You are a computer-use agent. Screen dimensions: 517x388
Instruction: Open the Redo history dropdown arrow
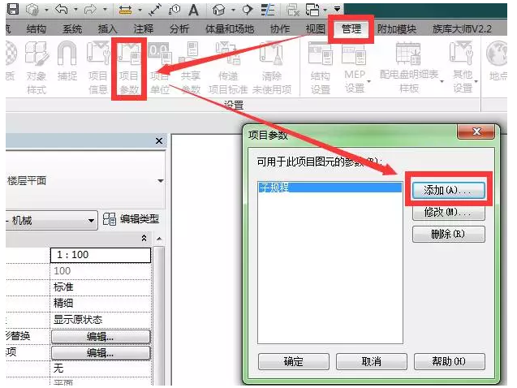pyautogui.click(x=105, y=10)
